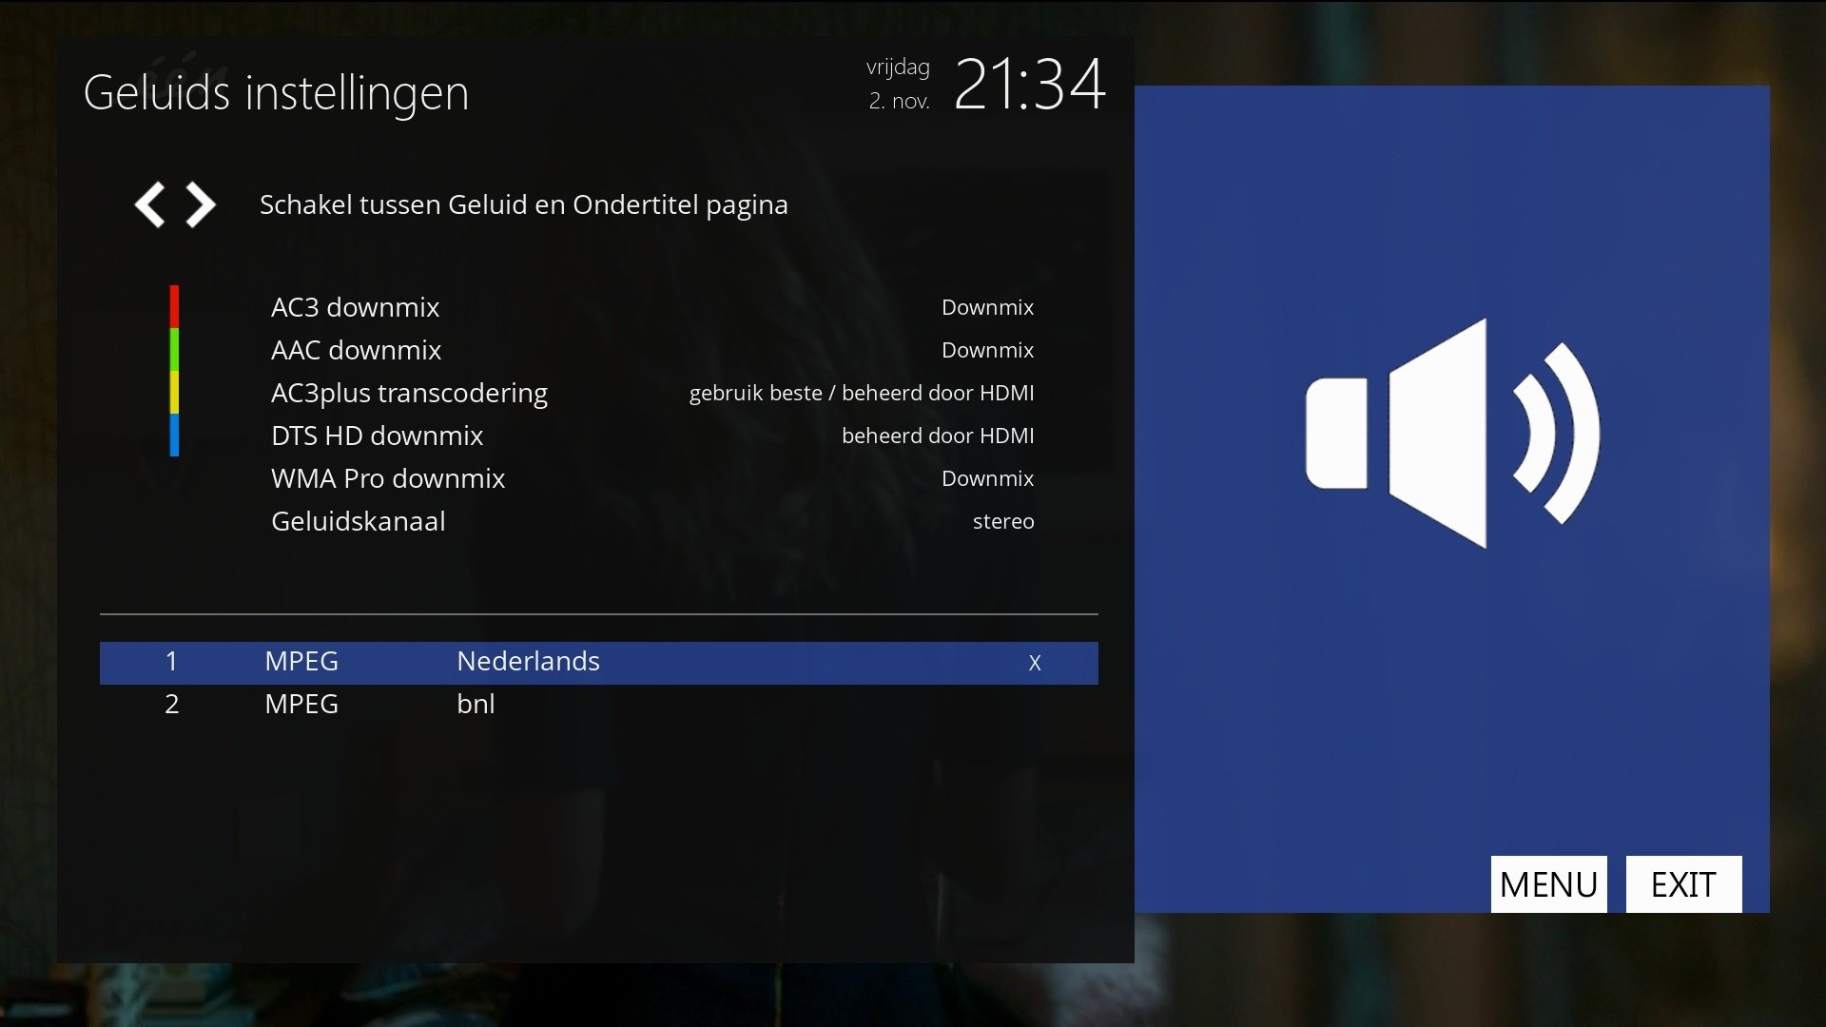Click Schakel tussen Geluid en Ondertitel text

coord(523,204)
